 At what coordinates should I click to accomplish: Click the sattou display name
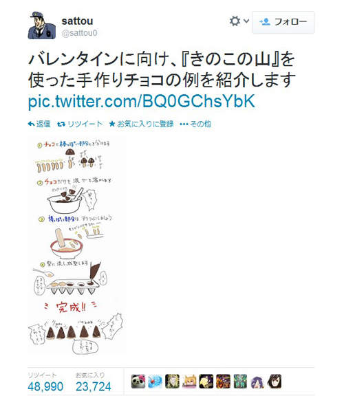click(x=77, y=21)
